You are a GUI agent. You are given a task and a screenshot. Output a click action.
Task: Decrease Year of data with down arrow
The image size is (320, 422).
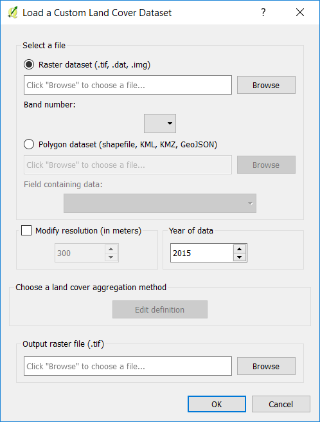(x=240, y=257)
